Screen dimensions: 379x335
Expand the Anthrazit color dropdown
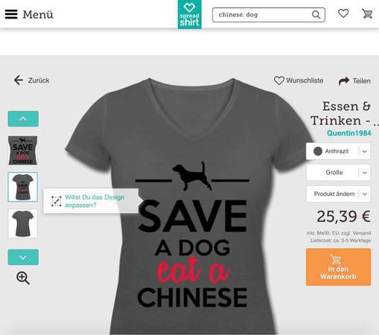[x=364, y=151]
